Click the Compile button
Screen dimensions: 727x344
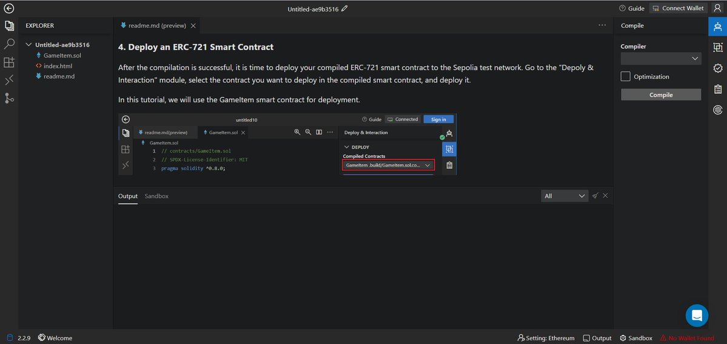point(661,94)
